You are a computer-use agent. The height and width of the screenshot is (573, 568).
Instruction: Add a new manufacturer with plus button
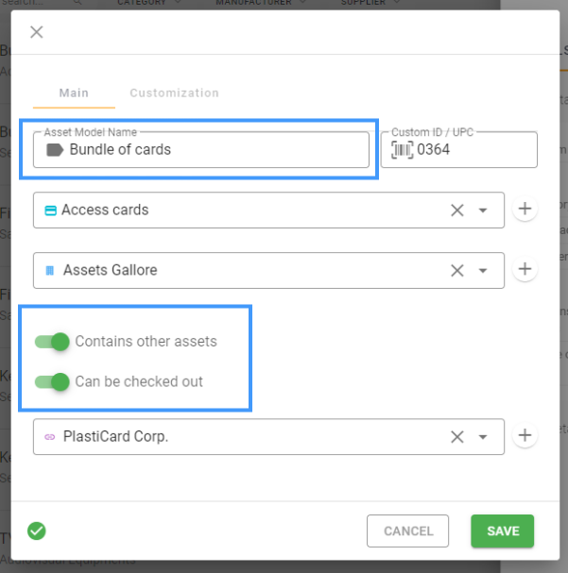coord(525,269)
